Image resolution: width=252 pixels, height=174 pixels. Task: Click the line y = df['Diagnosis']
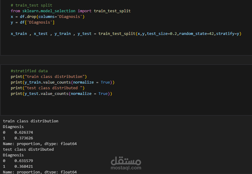[33, 22]
